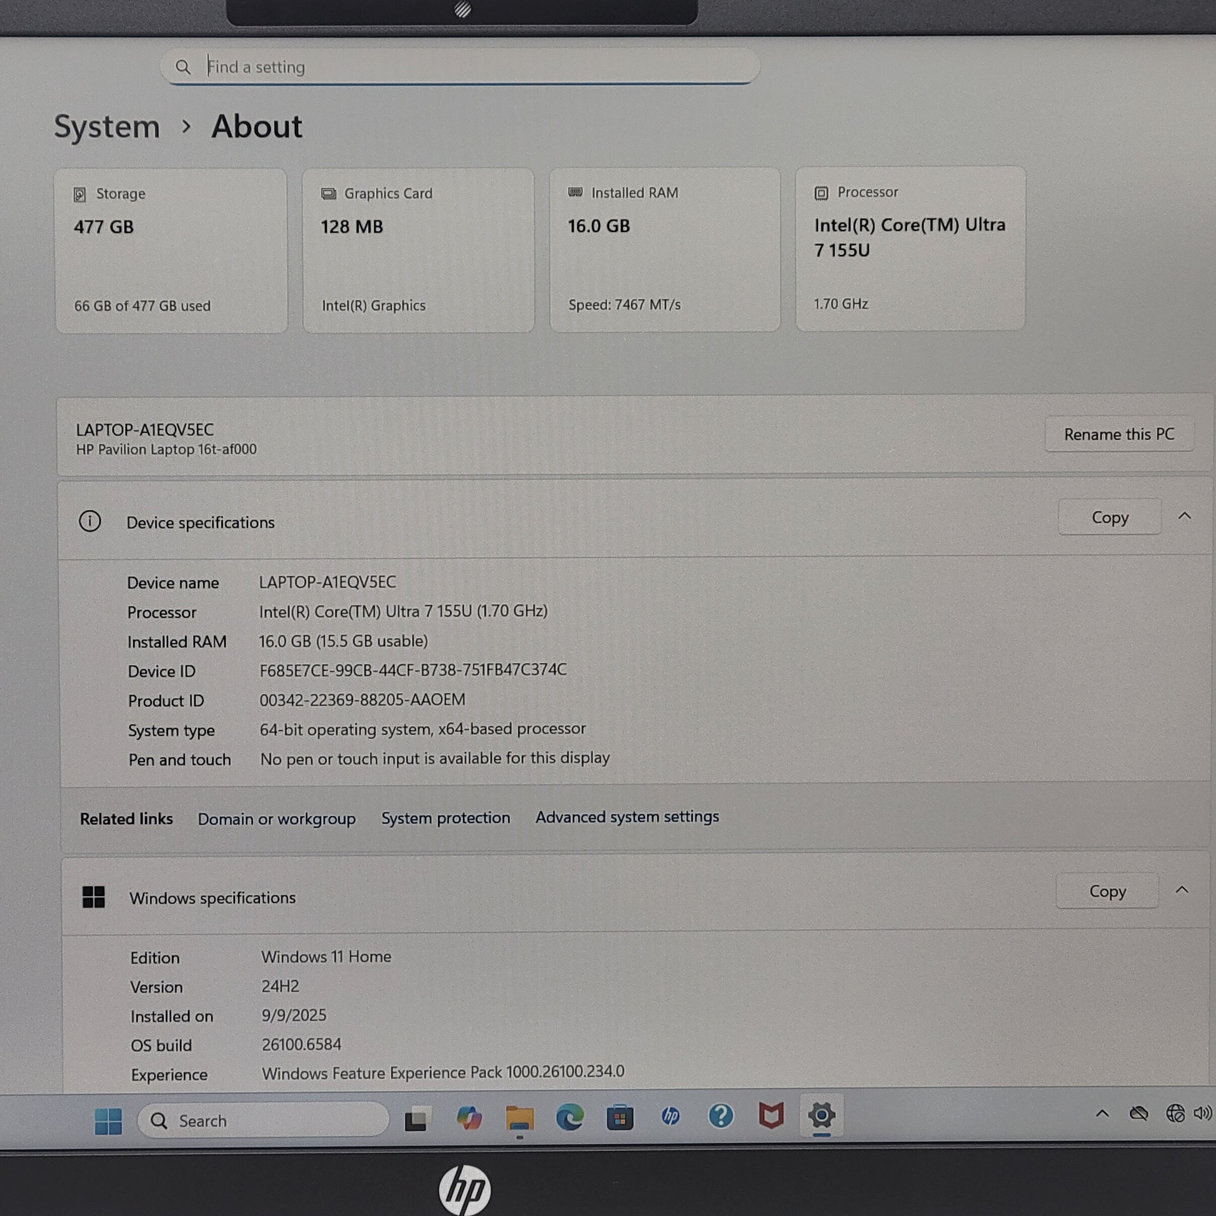This screenshot has width=1216, height=1216.
Task: Click the volume speaker tray icon
Action: click(1203, 1113)
